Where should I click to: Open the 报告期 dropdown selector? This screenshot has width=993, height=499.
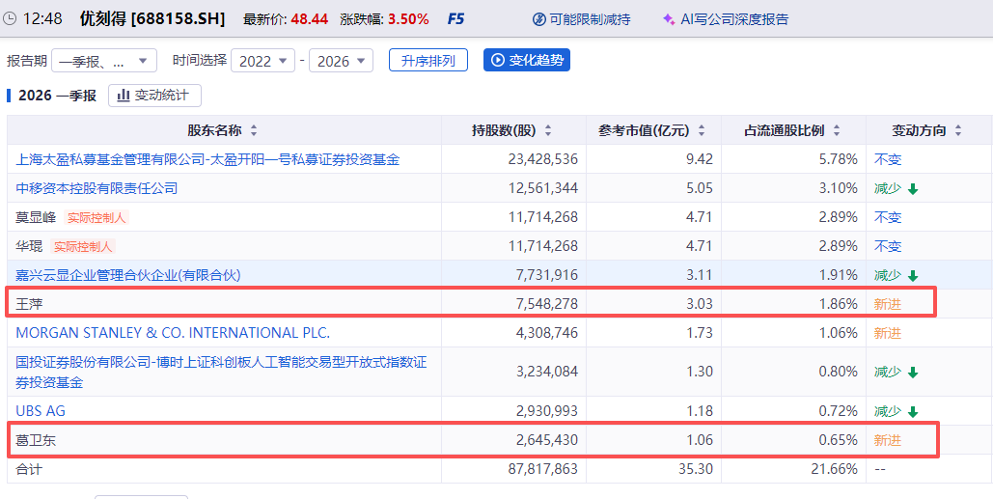104,61
